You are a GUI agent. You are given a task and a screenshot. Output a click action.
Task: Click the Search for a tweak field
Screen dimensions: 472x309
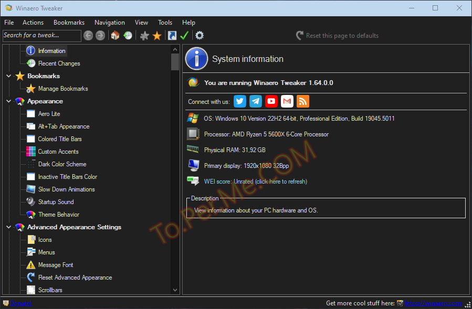[41, 36]
